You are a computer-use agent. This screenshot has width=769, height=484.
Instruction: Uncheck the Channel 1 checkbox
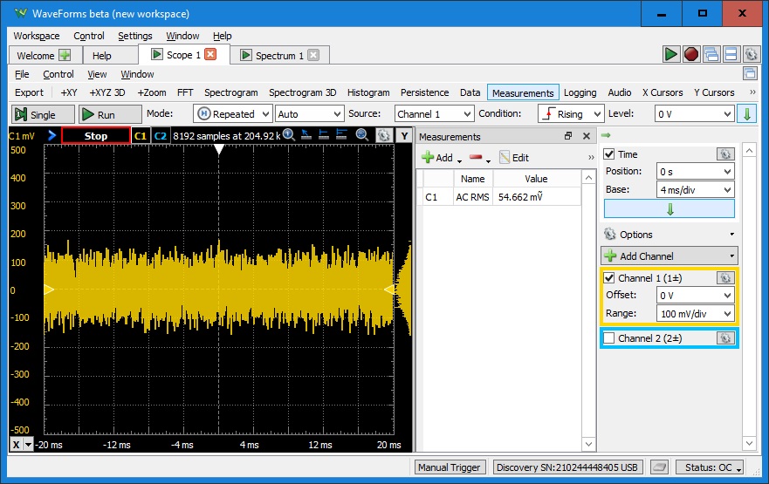click(x=609, y=277)
